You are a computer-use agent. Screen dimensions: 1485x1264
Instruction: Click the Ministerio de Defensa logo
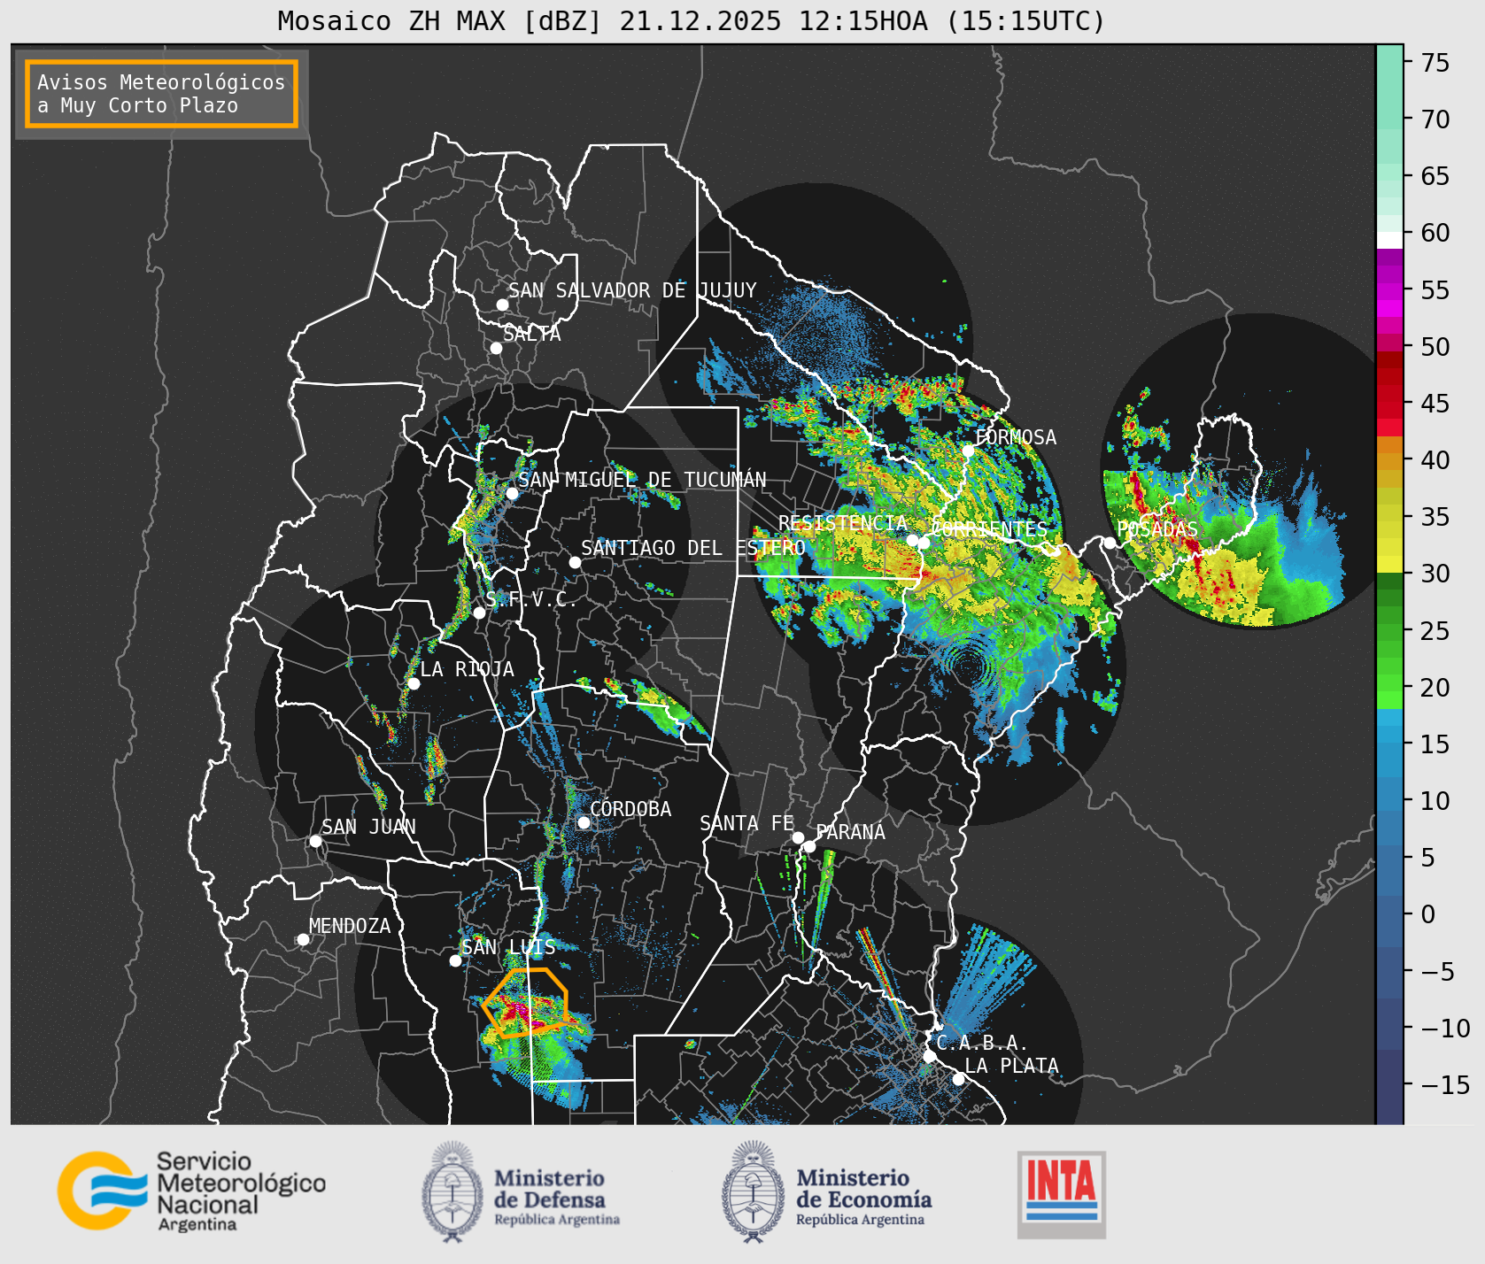(x=521, y=1191)
